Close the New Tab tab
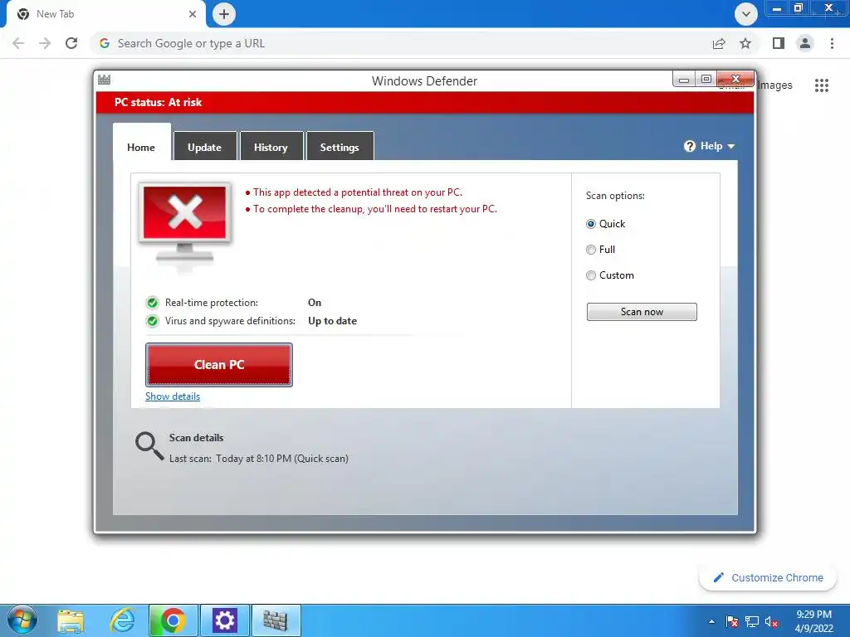850x637 pixels. coord(193,14)
